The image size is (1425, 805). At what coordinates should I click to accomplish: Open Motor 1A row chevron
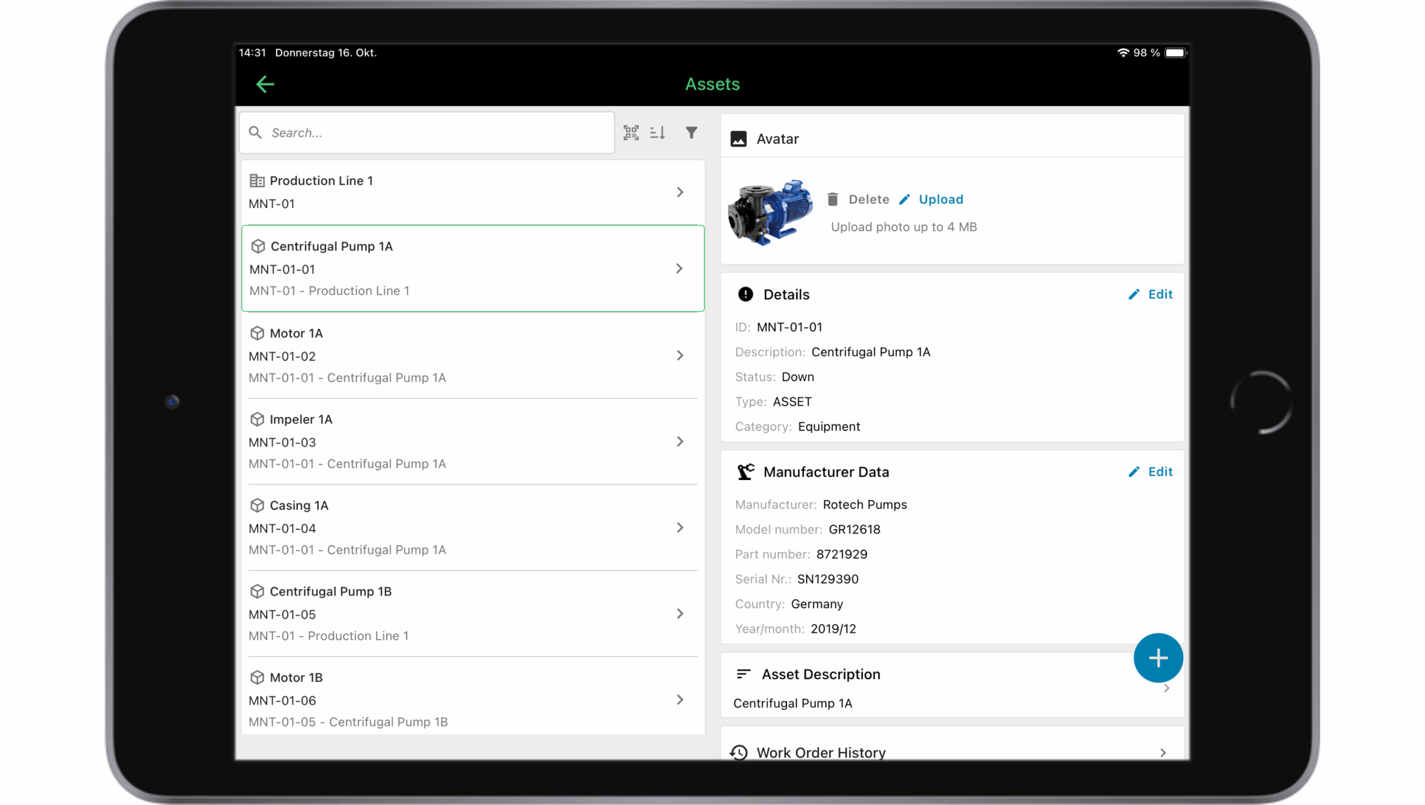pos(680,355)
